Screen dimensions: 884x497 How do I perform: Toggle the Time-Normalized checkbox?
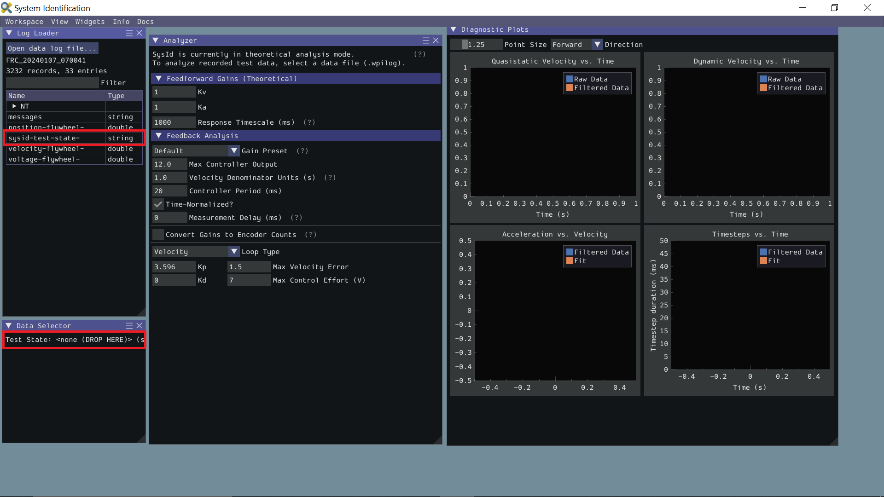(158, 204)
